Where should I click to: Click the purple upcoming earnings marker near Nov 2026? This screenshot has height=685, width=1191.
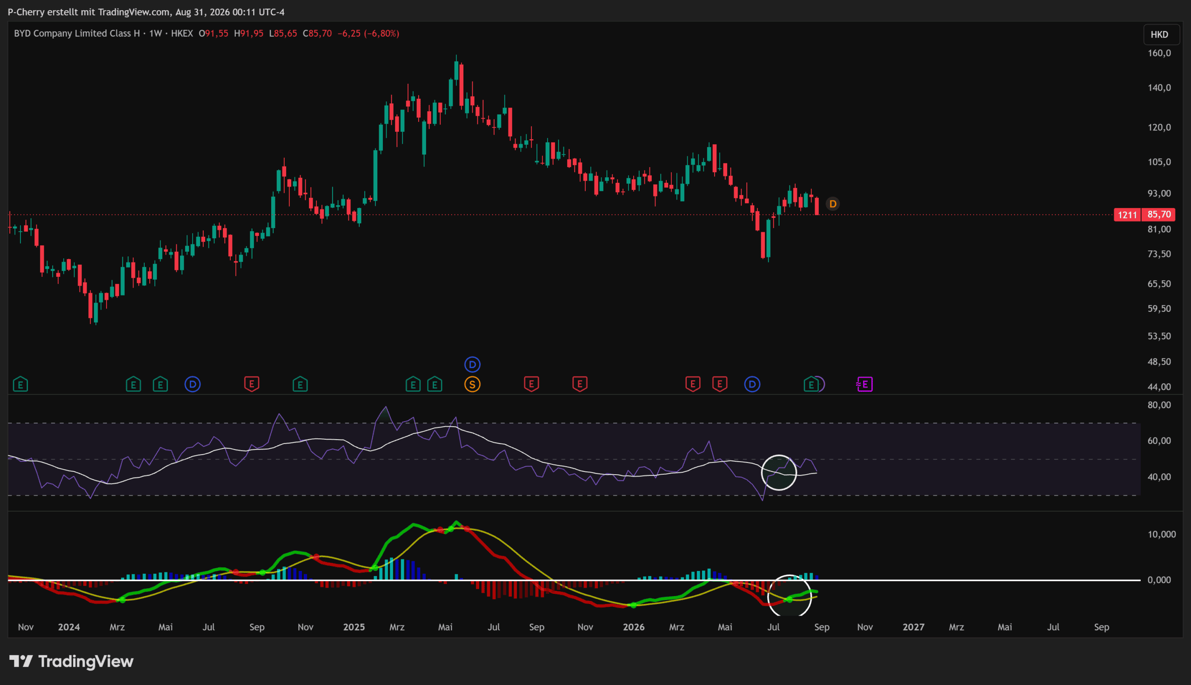(864, 384)
